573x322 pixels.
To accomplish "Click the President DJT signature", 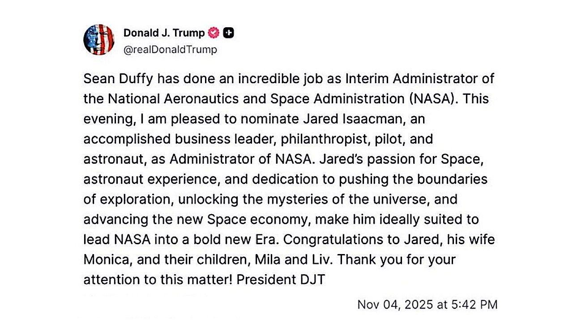I will pos(281,280).
